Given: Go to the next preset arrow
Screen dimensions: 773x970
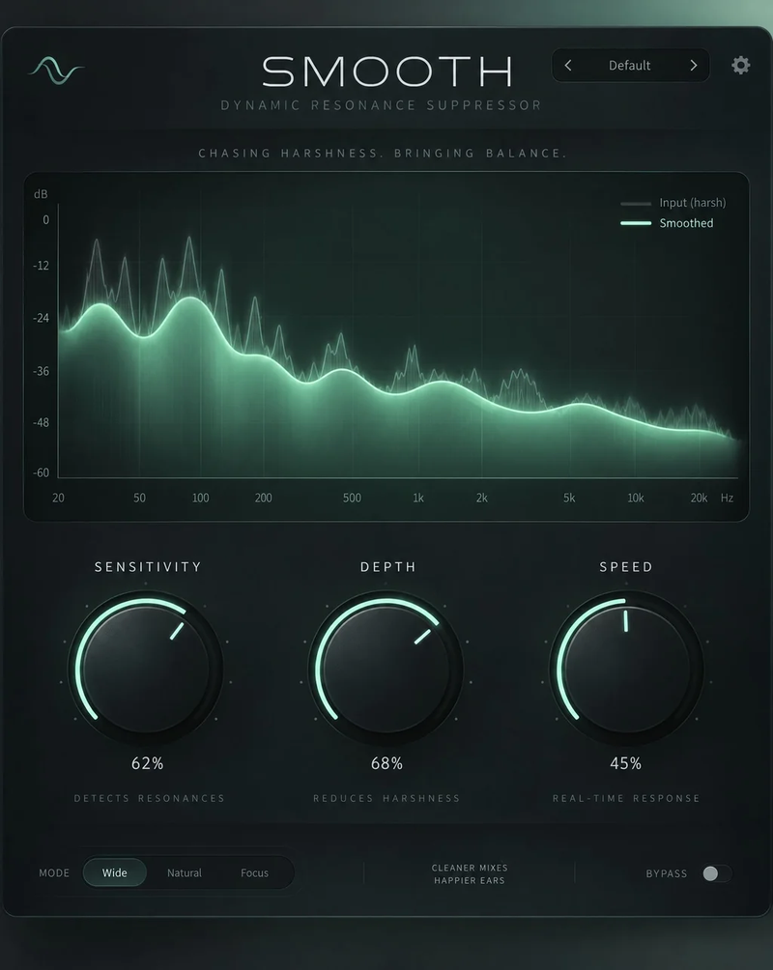Looking at the screenshot, I should point(693,65).
